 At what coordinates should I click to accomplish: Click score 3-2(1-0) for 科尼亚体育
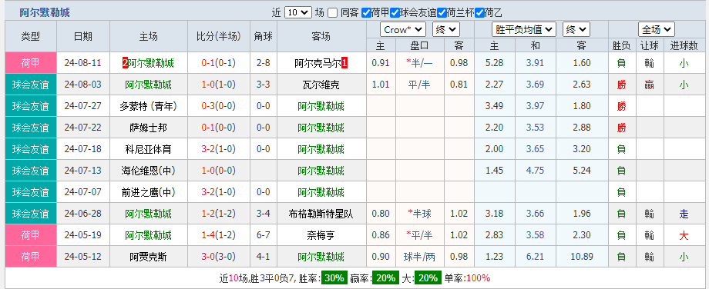point(219,149)
